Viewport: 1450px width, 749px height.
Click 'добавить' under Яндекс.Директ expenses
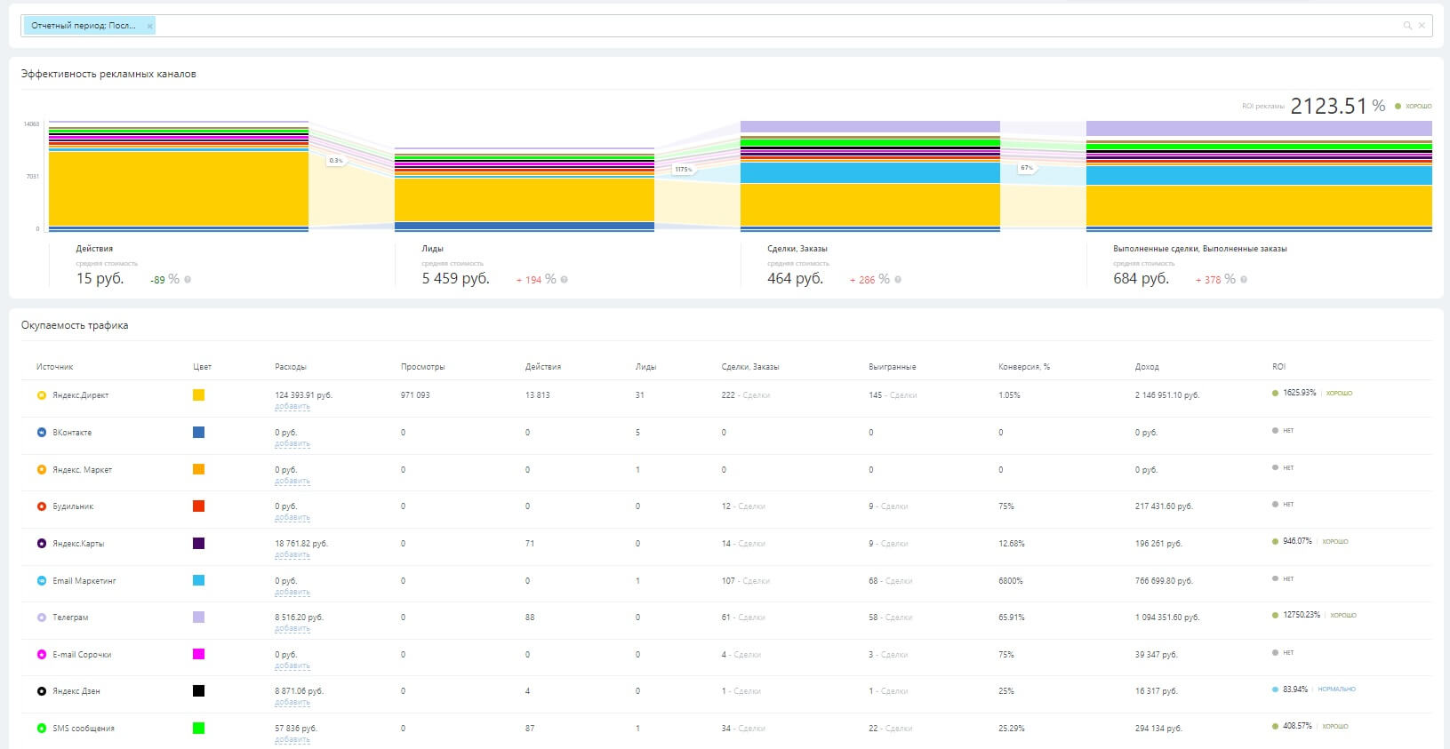(292, 407)
